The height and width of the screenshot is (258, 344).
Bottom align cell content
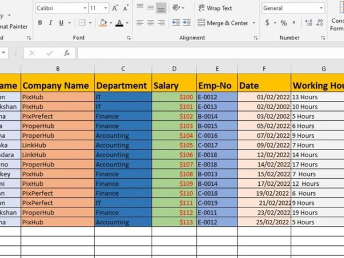click(161, 8)
